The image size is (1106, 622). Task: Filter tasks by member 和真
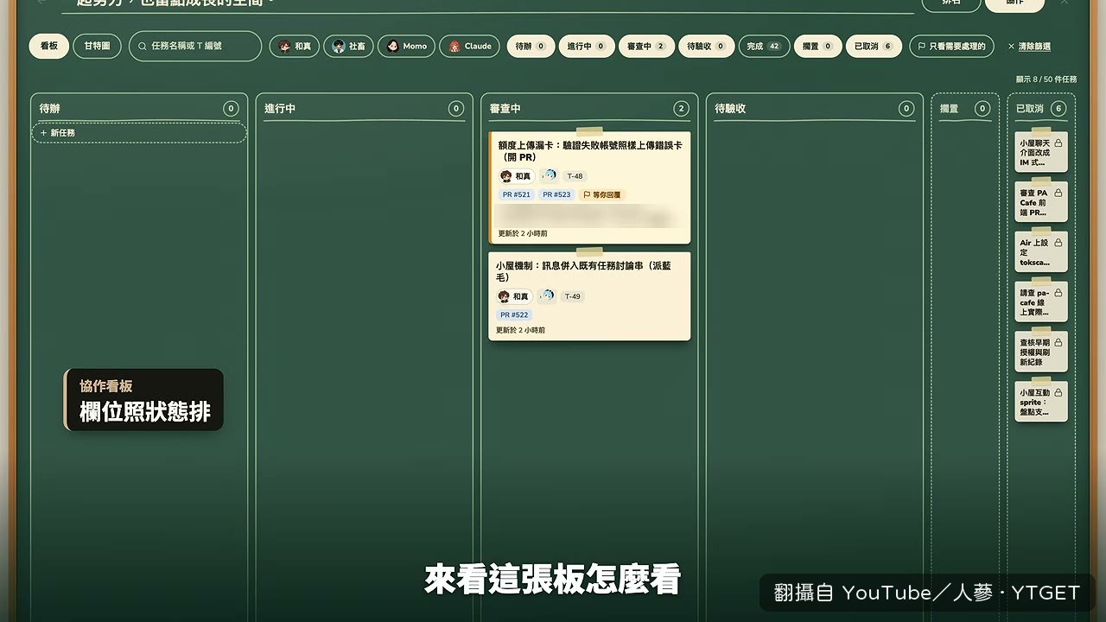295,46
